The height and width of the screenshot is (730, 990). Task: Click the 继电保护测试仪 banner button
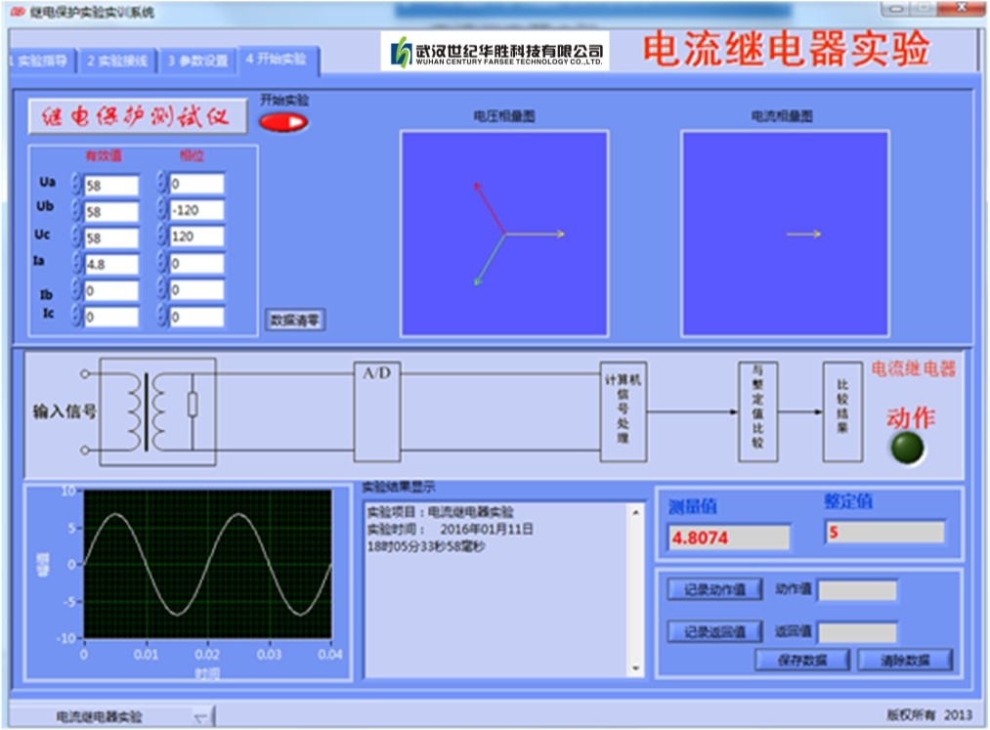(x=137, y=117)
